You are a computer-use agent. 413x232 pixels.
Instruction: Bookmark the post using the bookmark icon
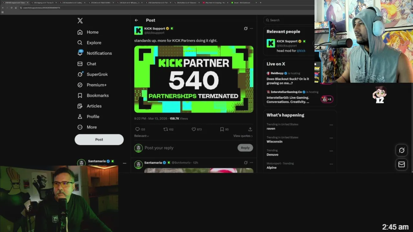pyautogui.click(x=222, y=129)
